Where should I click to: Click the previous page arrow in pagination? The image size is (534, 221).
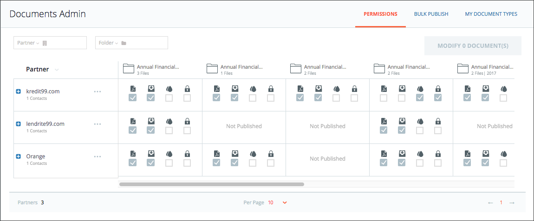point(490,202)
